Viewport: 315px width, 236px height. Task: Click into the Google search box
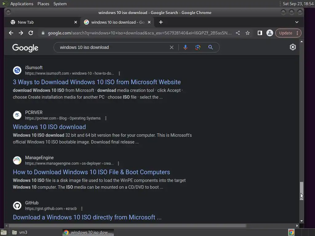tap(113, 47)
